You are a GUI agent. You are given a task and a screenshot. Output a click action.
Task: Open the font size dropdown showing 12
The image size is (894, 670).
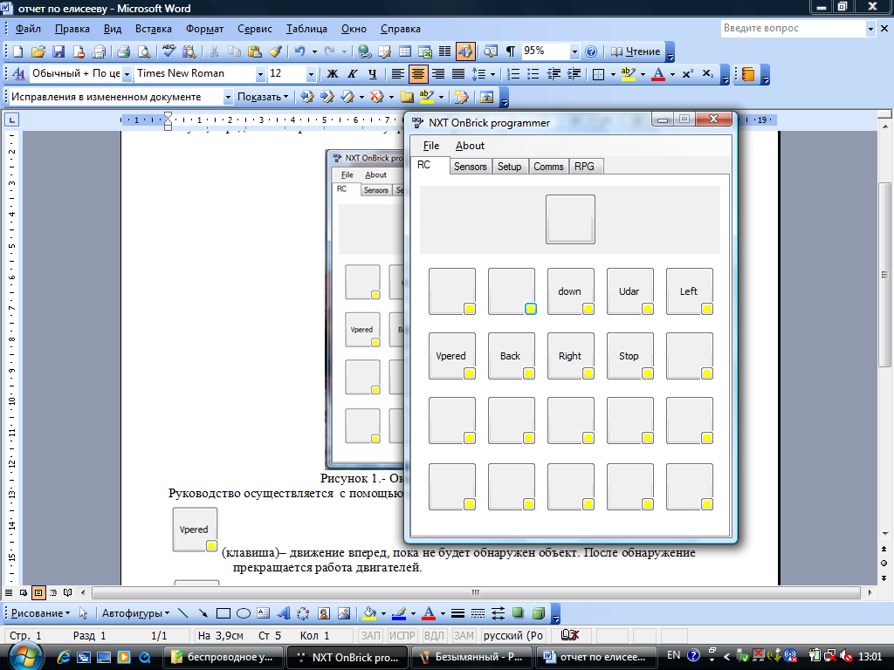tap(311, 74)
